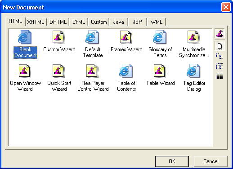
Task: Open the JSP tab
Action: (x=137, y=22)
